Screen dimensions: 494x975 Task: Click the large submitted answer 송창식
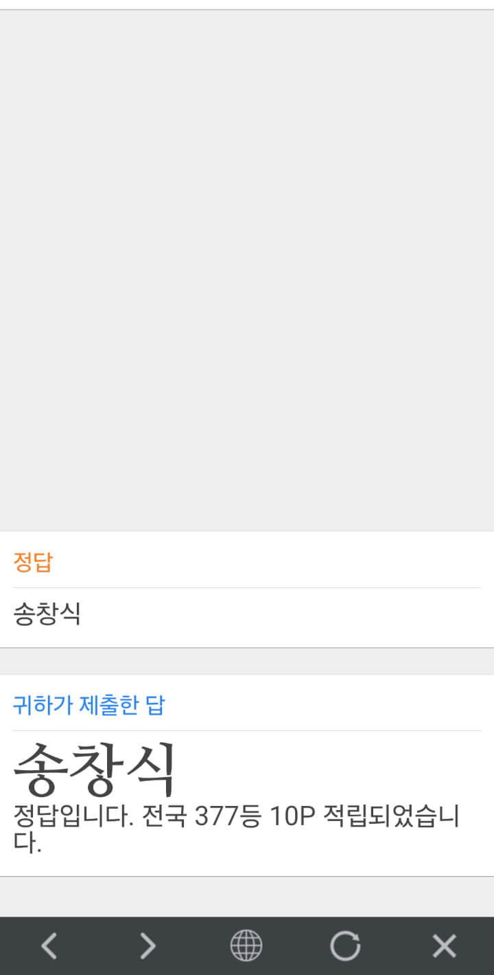coord(95,768)
